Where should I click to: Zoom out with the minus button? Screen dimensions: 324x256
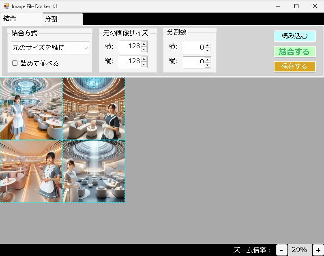pos(282,250)
